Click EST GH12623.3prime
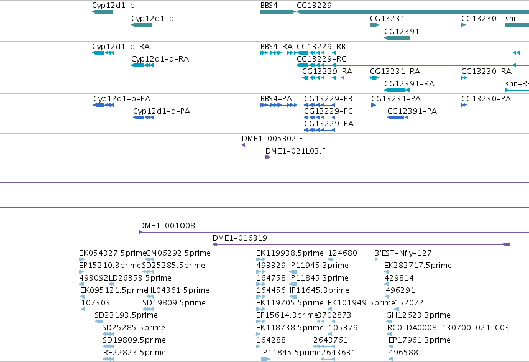Viewport: 529px width, 362px height. [389, 322]
